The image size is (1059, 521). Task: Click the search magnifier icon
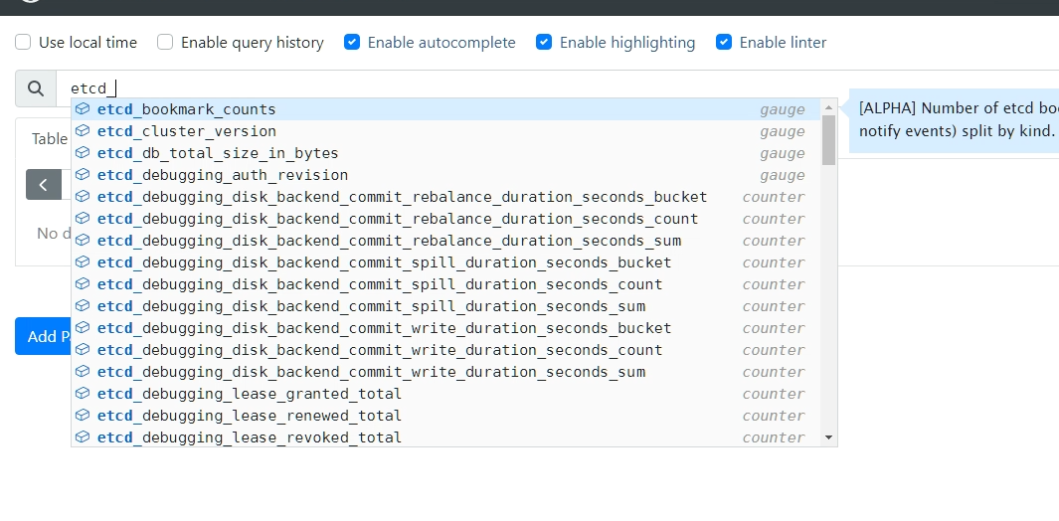tap(36, 88)
